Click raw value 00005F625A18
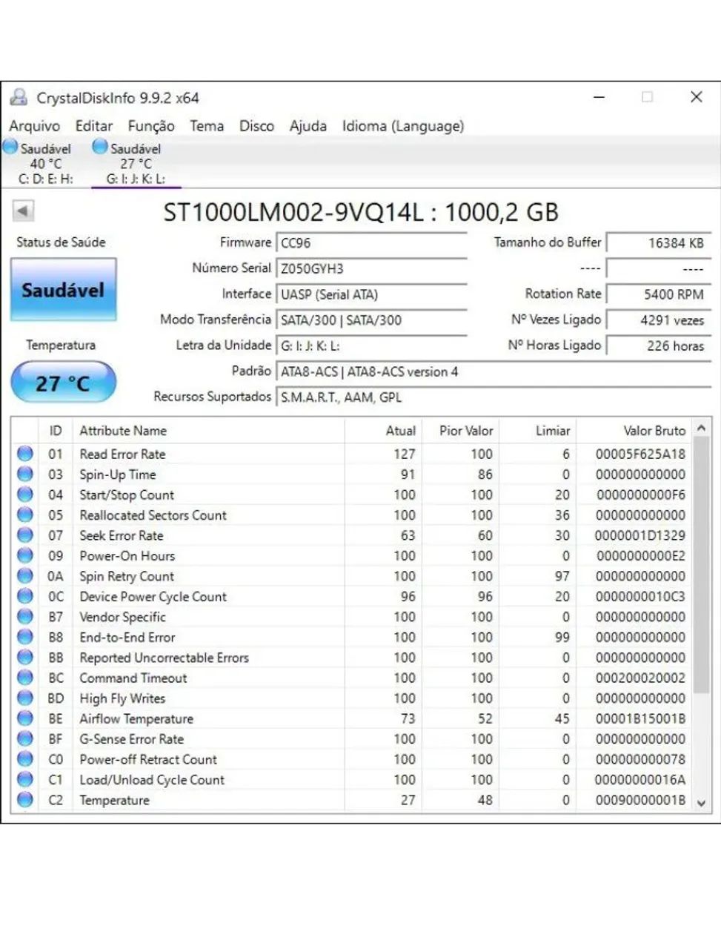The width and height of the screenshot is (721, 949). [640, 454]
